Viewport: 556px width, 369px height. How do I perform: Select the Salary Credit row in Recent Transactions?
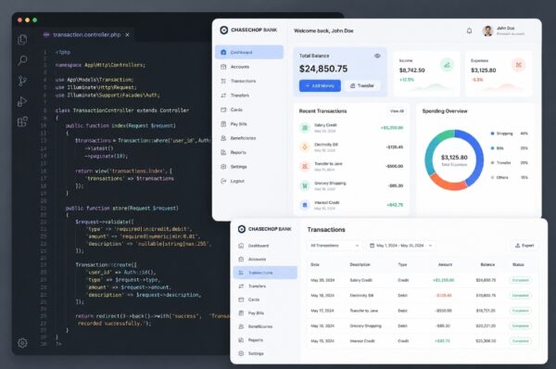coord(351,128)
